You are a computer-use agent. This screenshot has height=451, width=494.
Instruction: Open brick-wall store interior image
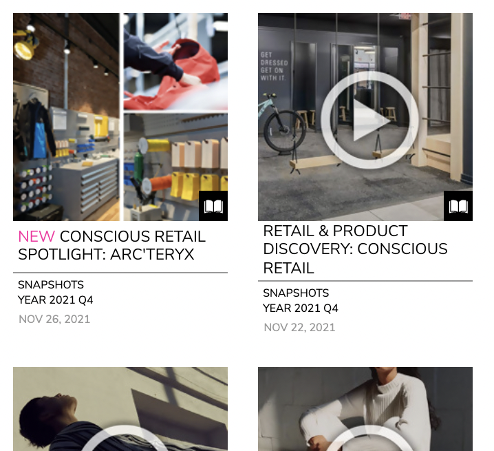[x=66, y=117]
